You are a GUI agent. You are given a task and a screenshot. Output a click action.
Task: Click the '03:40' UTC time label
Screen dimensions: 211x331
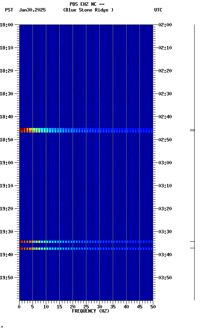click(165, 255)
